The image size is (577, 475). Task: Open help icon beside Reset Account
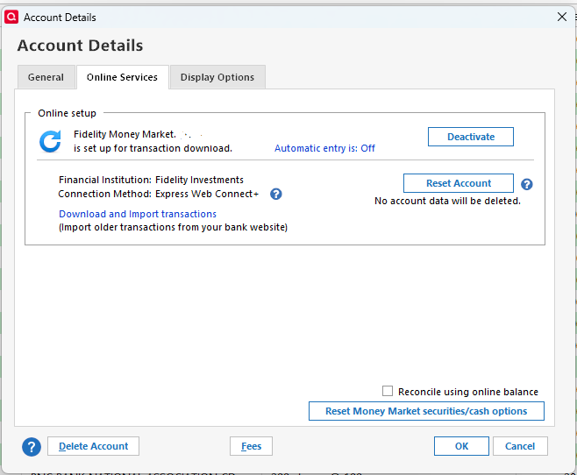coord(527,184)
